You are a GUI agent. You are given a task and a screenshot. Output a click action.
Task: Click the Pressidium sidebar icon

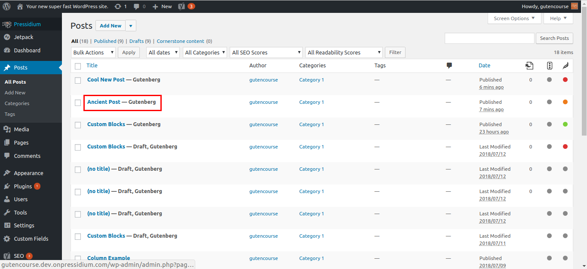7,24
